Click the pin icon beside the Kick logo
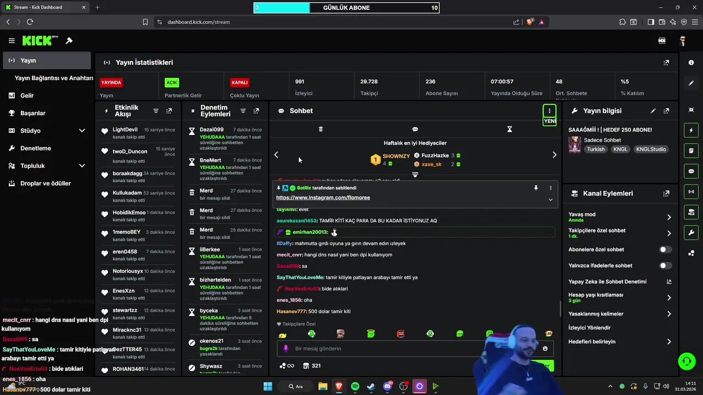Screen dimensions: 703x395 click(69, 41)
